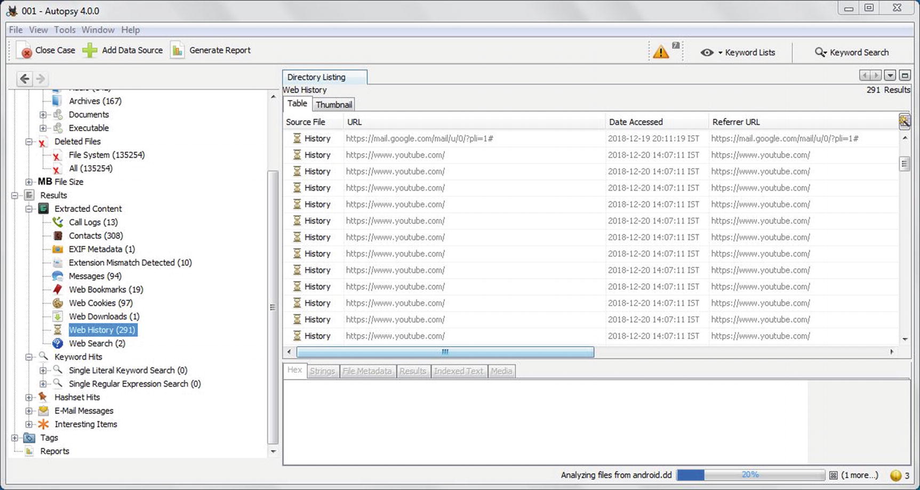Select the Table tab

297,104
